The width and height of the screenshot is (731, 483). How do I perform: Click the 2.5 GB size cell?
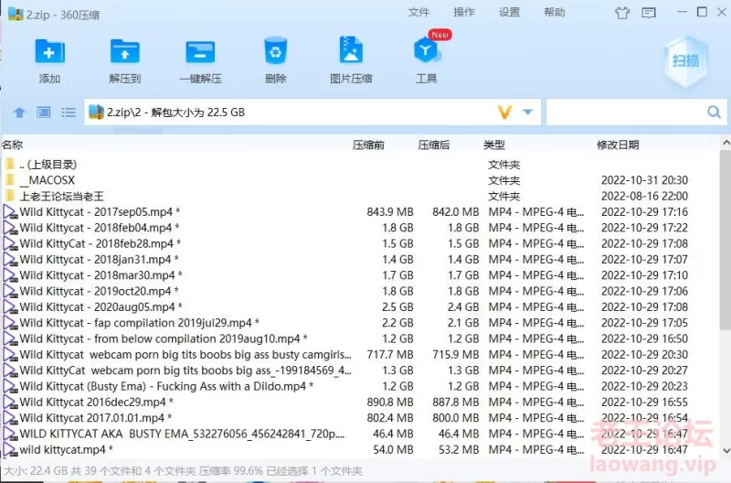[397, 307]
